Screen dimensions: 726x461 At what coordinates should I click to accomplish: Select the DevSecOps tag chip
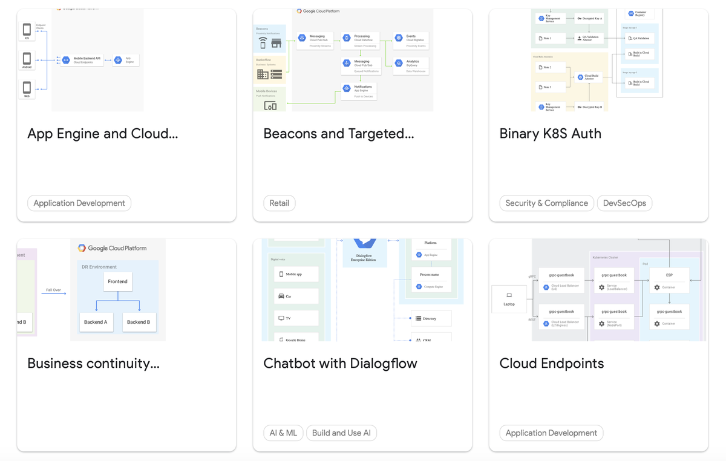[624, 203]
